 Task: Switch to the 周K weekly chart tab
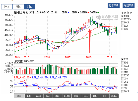click(18, 7)
